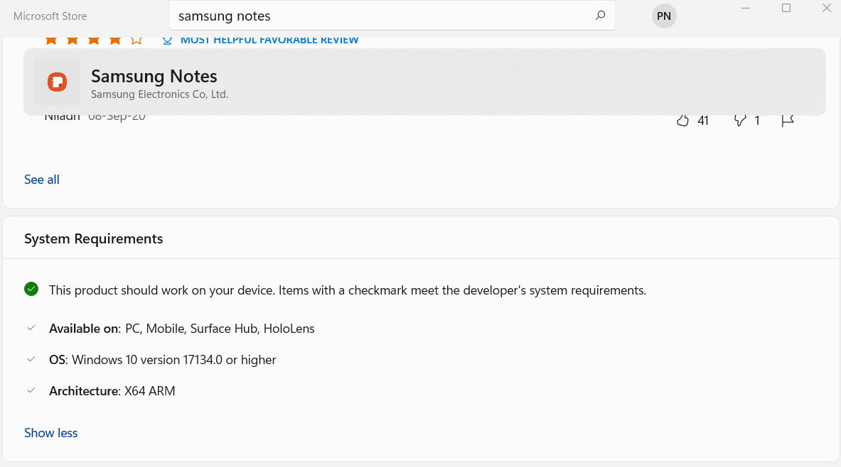Image resolution: width=841 pixels, height=467 pixels.
Task: Open See all reviews link
Action: pyautogui.click(x=42, y=180)
